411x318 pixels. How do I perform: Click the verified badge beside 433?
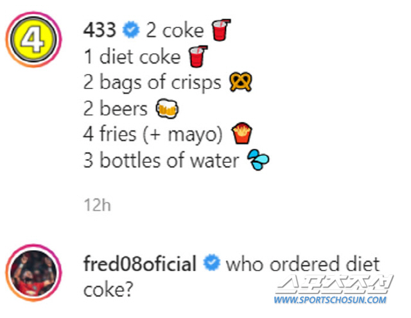pyautogui.click(x=132, y=30)
